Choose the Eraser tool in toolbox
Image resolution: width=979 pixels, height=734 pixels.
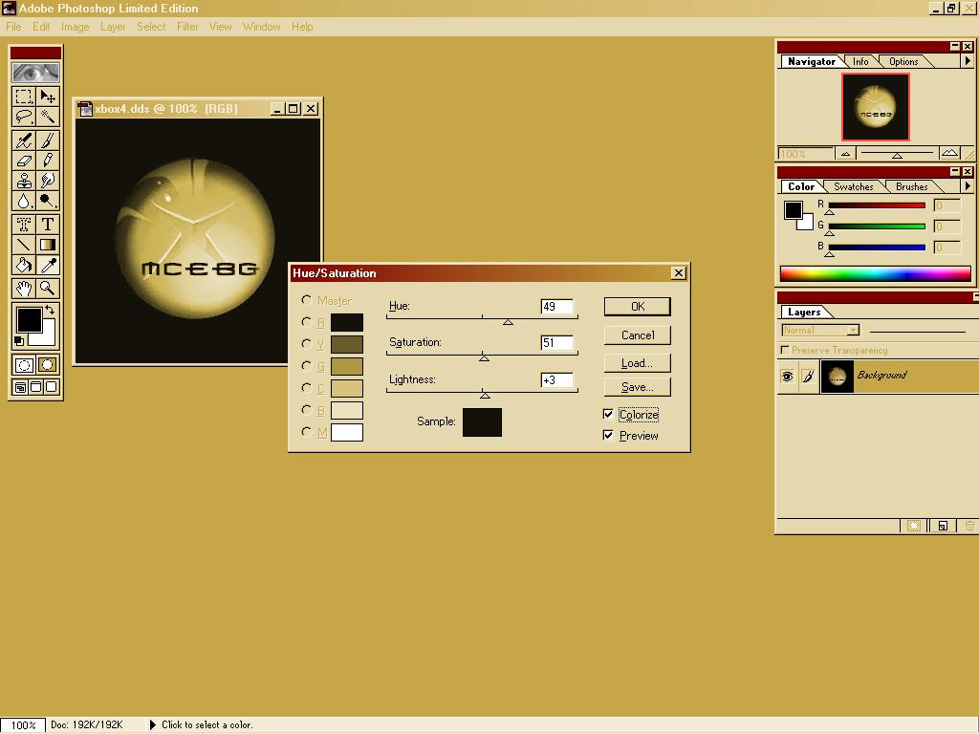24,161
